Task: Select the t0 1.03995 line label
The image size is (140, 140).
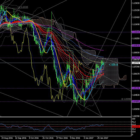Action: 126,99
